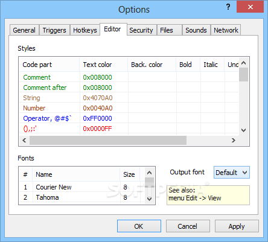Click the styles horizontal scrollbar thumb
Image resolution: width=268 pixels, height=242 pixels.
tap(108, 140)
